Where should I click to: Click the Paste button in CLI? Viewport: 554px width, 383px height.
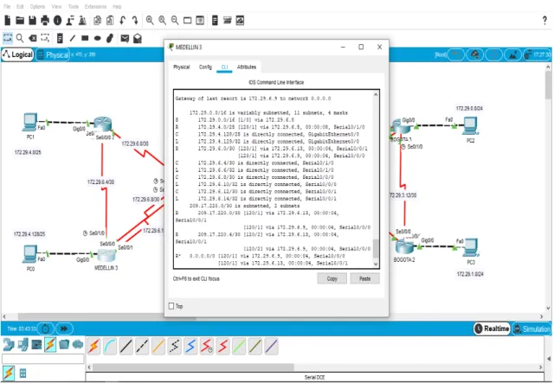coord(365,278)
